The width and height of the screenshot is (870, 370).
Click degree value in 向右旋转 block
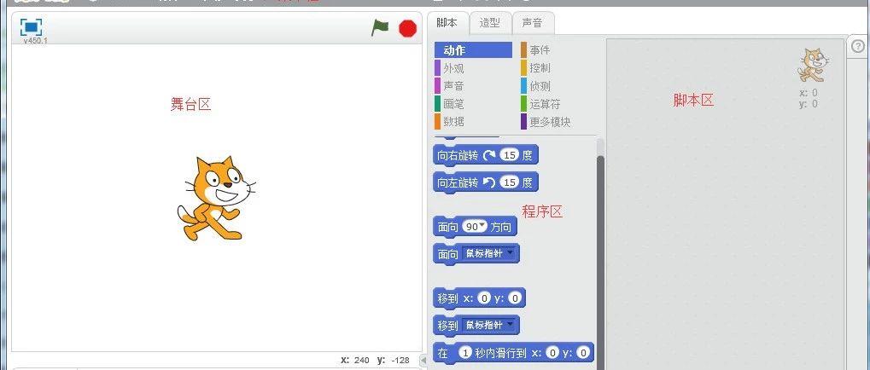tap(510, 156)
